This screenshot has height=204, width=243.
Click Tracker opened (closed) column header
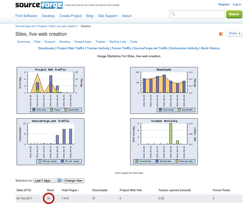point(174,190)
